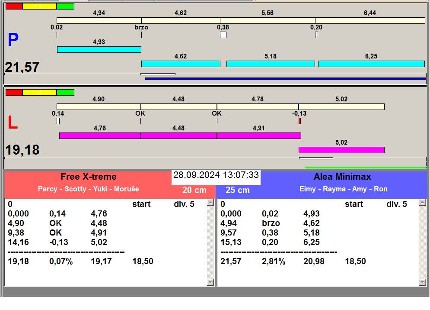Image resolution: width=430 pixels, height=310 pixels.
Task: Click the red start light in lane P
Action: pyautogui.click(x=14, y=6)
